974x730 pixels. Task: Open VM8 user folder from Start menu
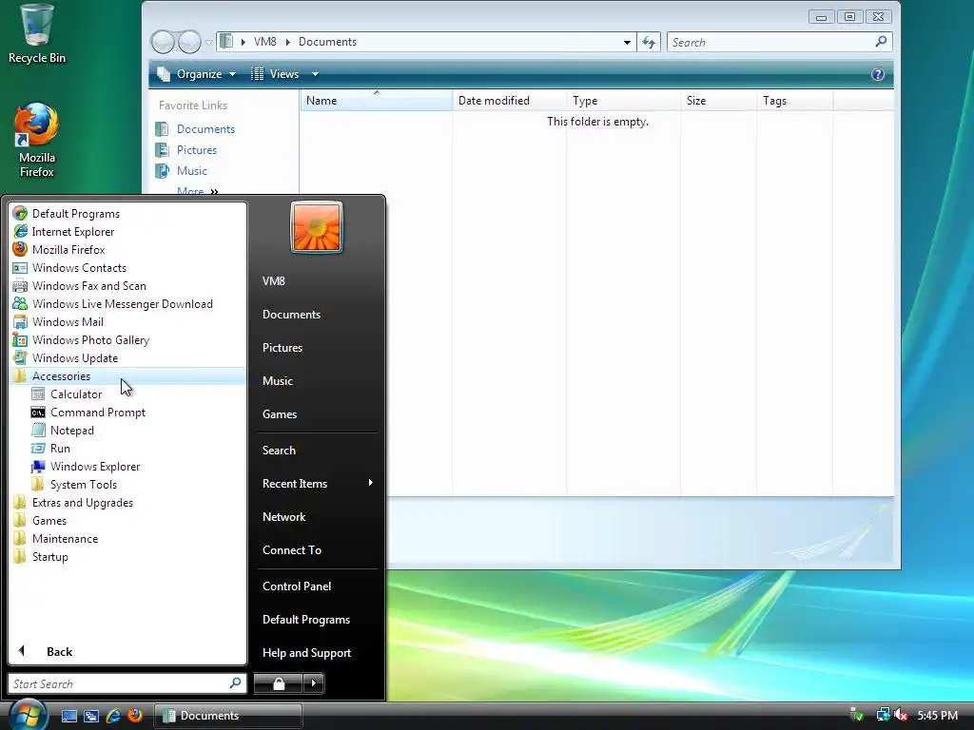tap(273, 281)
